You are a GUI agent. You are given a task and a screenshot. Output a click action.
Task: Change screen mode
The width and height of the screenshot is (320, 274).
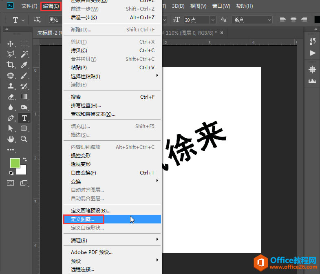coord(24,183)
